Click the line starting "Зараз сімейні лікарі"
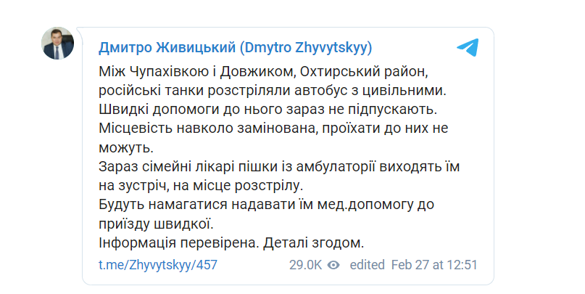Viewport: 585px width, 294px height. [x=279, y=167]
